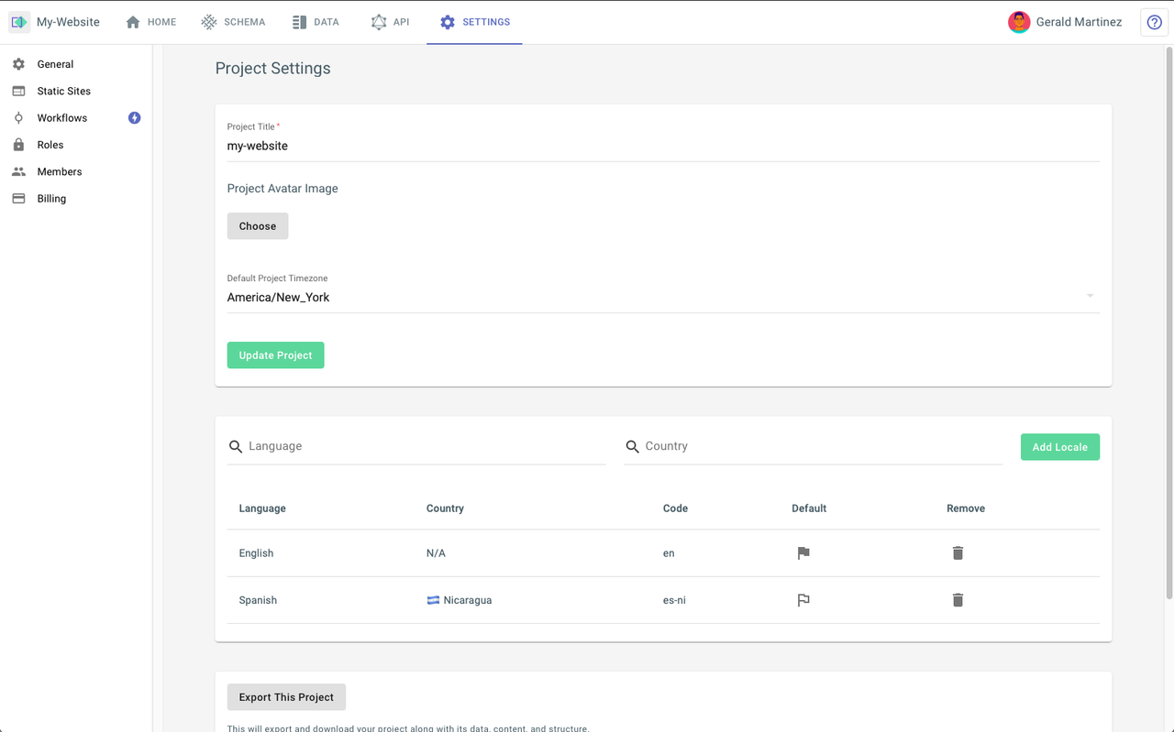Select Billing from the sidebar

point(51,199)
